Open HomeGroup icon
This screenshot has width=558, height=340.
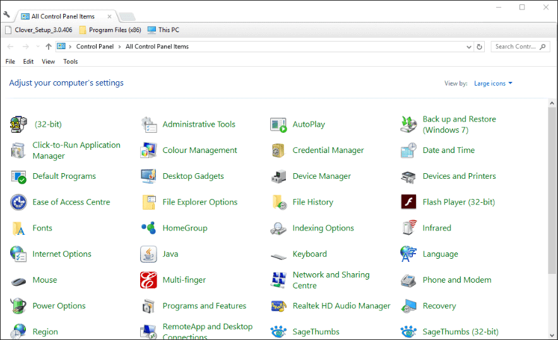149,228
